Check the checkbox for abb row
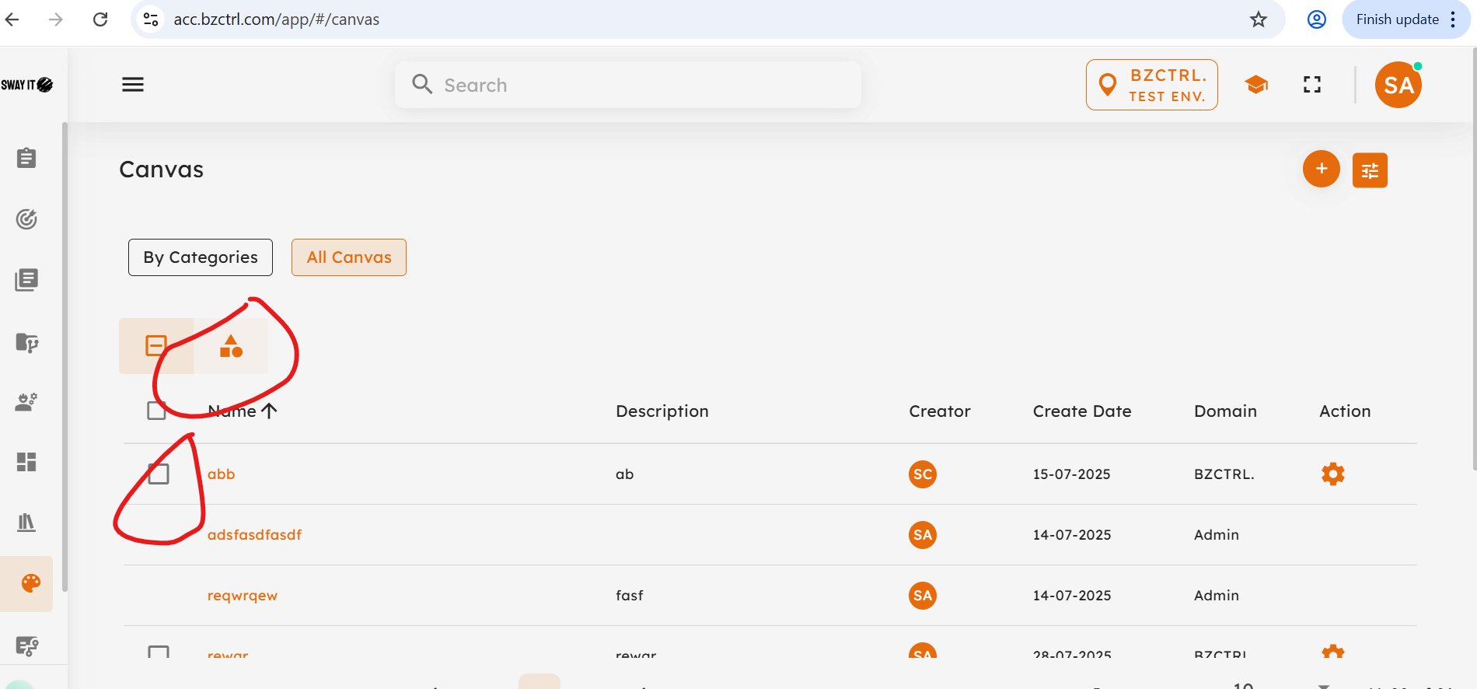 pyautogui.click(x=159, y=474)
